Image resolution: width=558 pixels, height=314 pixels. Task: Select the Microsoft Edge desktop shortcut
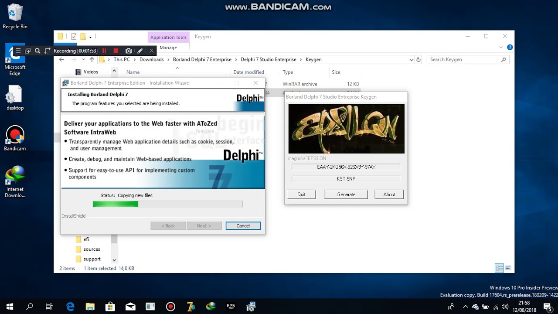[x=15, y=60]
